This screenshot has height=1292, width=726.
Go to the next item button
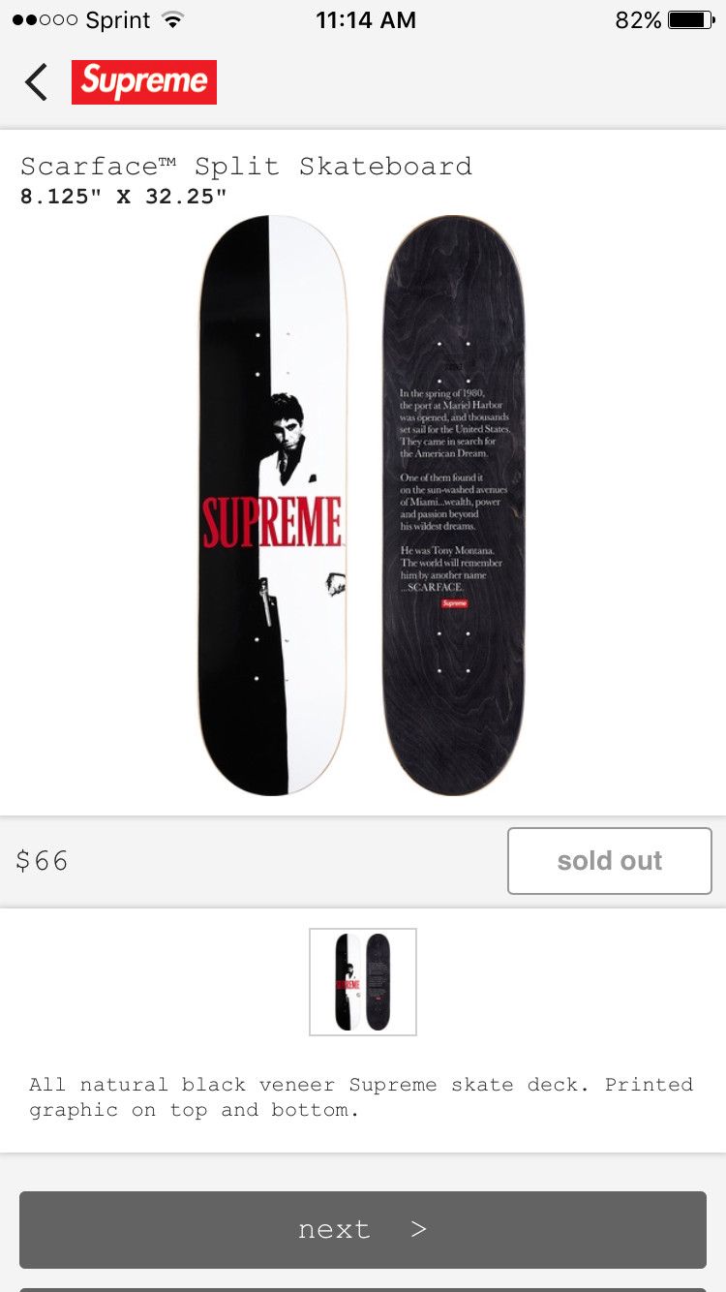tap(363, 1229)
